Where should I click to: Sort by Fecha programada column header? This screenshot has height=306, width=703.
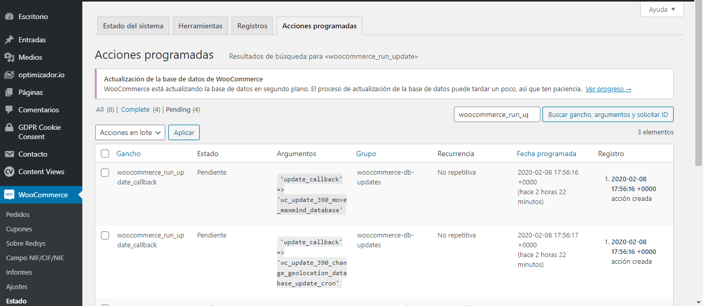pyautogui.click(x=547, y=154)
